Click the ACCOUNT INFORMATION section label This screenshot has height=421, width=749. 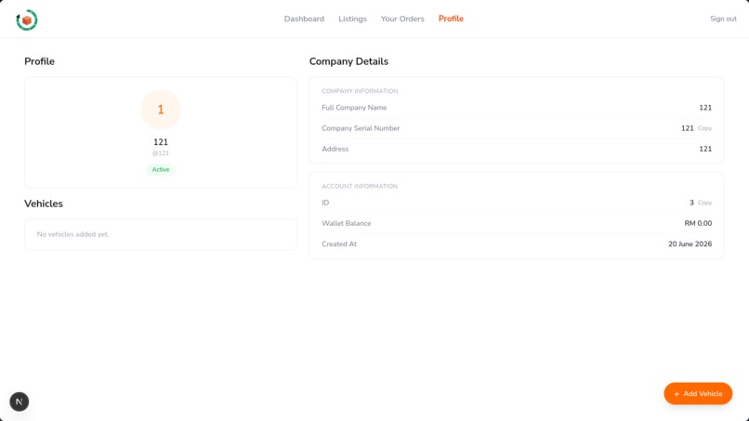tap(360, 186)
